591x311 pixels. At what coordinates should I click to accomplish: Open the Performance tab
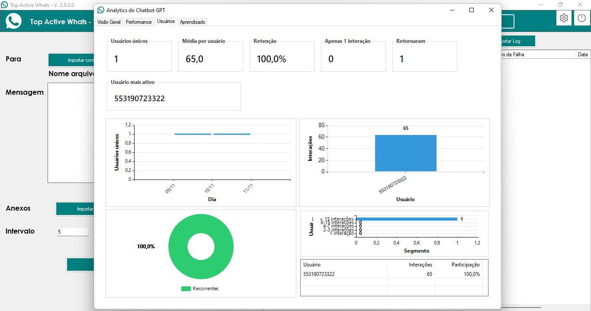pos(138,22)
